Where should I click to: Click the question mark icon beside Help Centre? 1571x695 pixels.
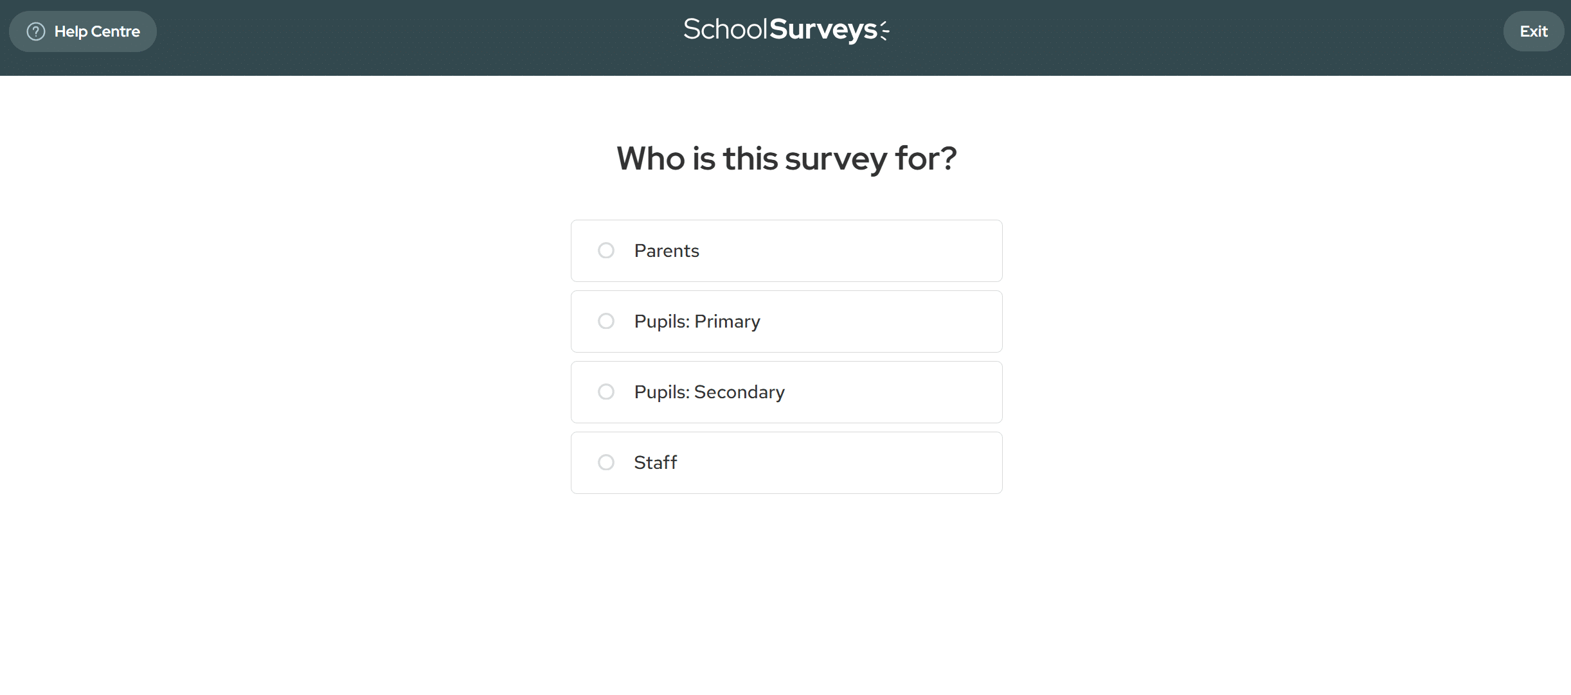[x=36, y=31]
